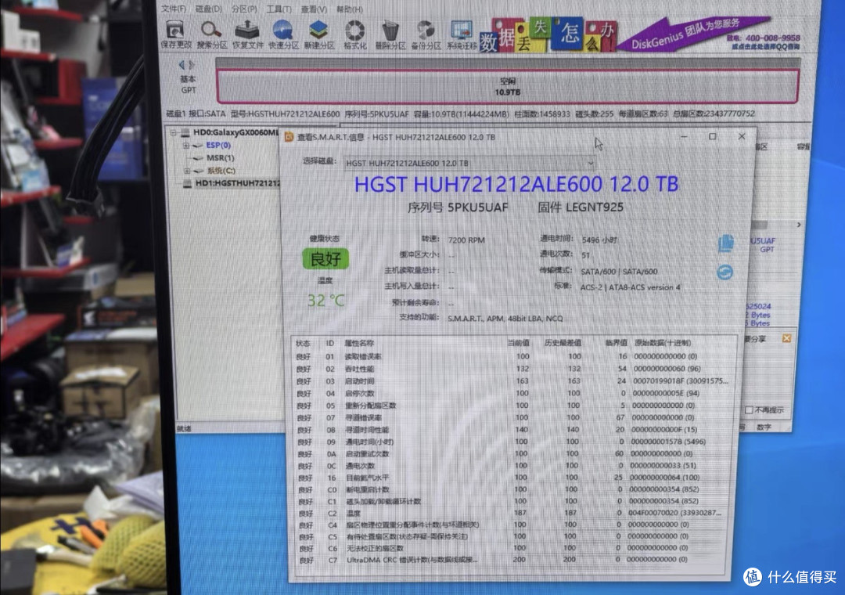Select the Quick Partition (快速分区) icon
This screenshot has height=595, width=845.
coord(283,35)
